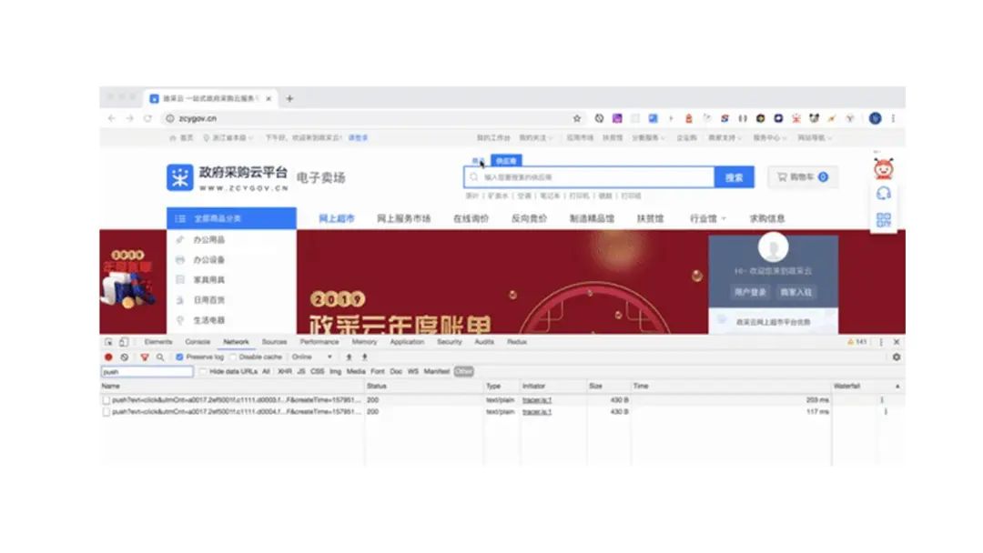Sort by the Waterfall column arrow
Screen dimensions: 983x553
pyautogui.click(x=897, y=387)
